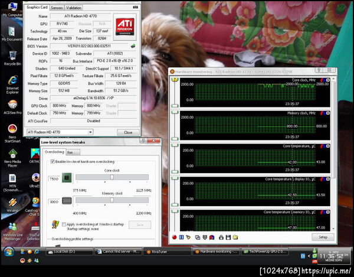Image resolution: width=354 pixels, height=277 pixels.
Task: Select the Nero Media Player desktop icon
Action: [x=12, y=158]
